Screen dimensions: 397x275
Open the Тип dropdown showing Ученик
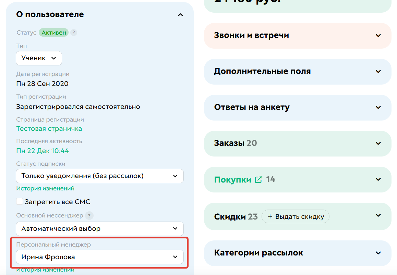click(x=39, y=58)
